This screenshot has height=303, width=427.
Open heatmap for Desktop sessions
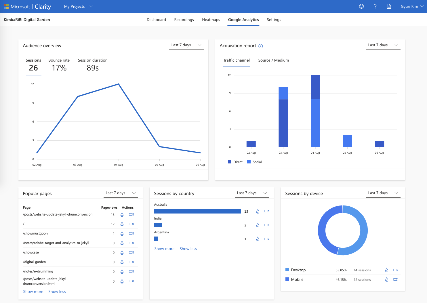(387, 270)
